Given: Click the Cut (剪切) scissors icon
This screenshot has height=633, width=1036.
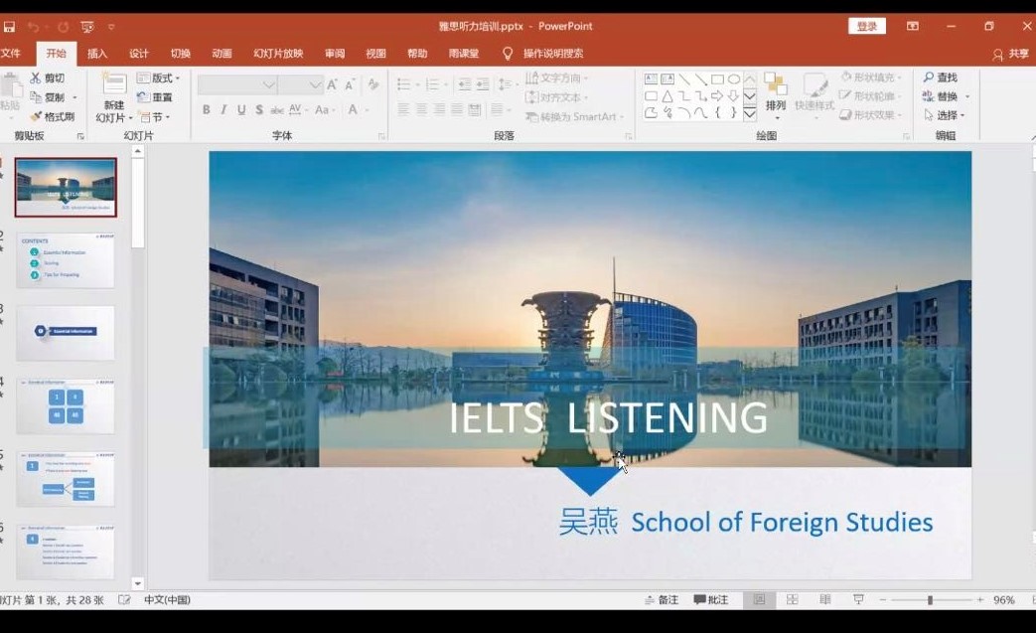Looking at the screenshot, I should point(36,78).
